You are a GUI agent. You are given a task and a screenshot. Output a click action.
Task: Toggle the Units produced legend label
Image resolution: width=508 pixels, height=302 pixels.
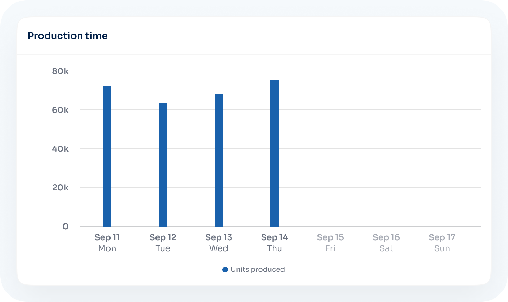coord(257,270)
